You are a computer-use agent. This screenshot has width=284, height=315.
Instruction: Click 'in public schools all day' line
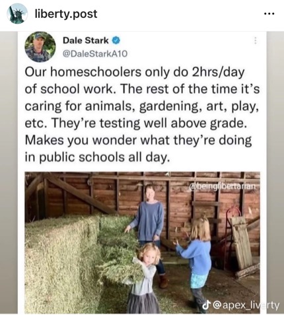98,157
